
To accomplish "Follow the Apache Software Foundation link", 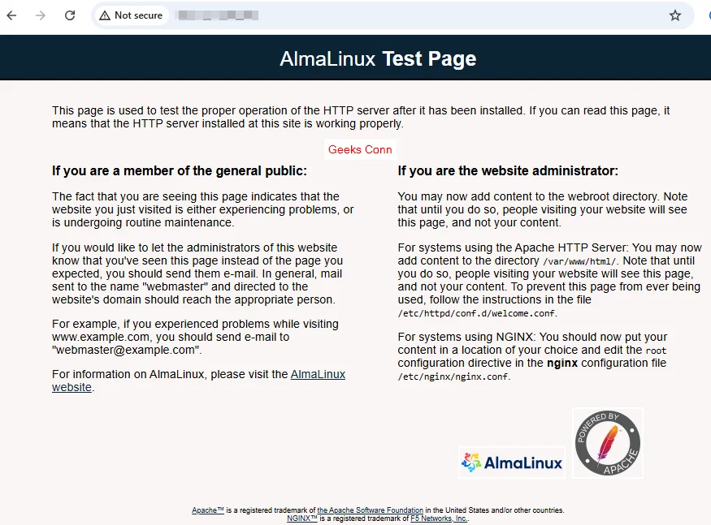I will click(x=371, y=510).
